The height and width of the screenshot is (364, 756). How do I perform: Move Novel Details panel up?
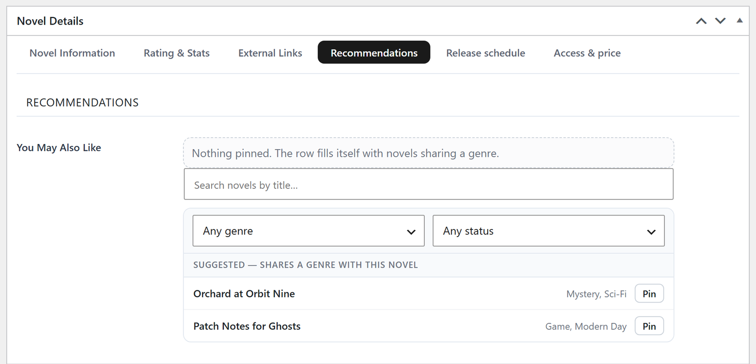click(701, 21)
